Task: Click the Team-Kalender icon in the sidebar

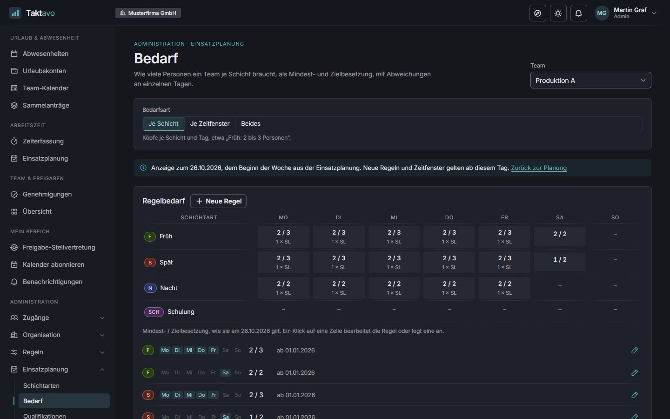Action: (x=14, y=88)
